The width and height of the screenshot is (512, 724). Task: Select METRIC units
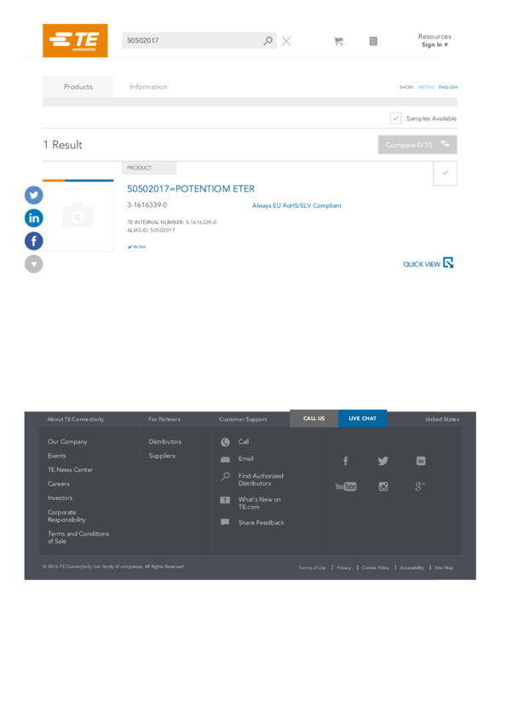[x=427, y=87]
